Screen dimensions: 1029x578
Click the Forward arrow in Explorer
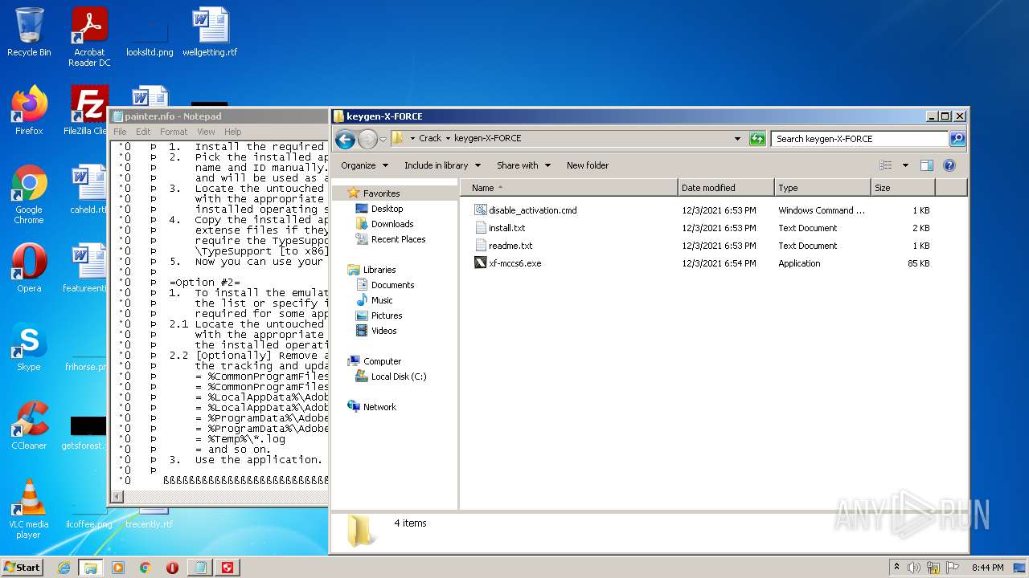(367, 139)
